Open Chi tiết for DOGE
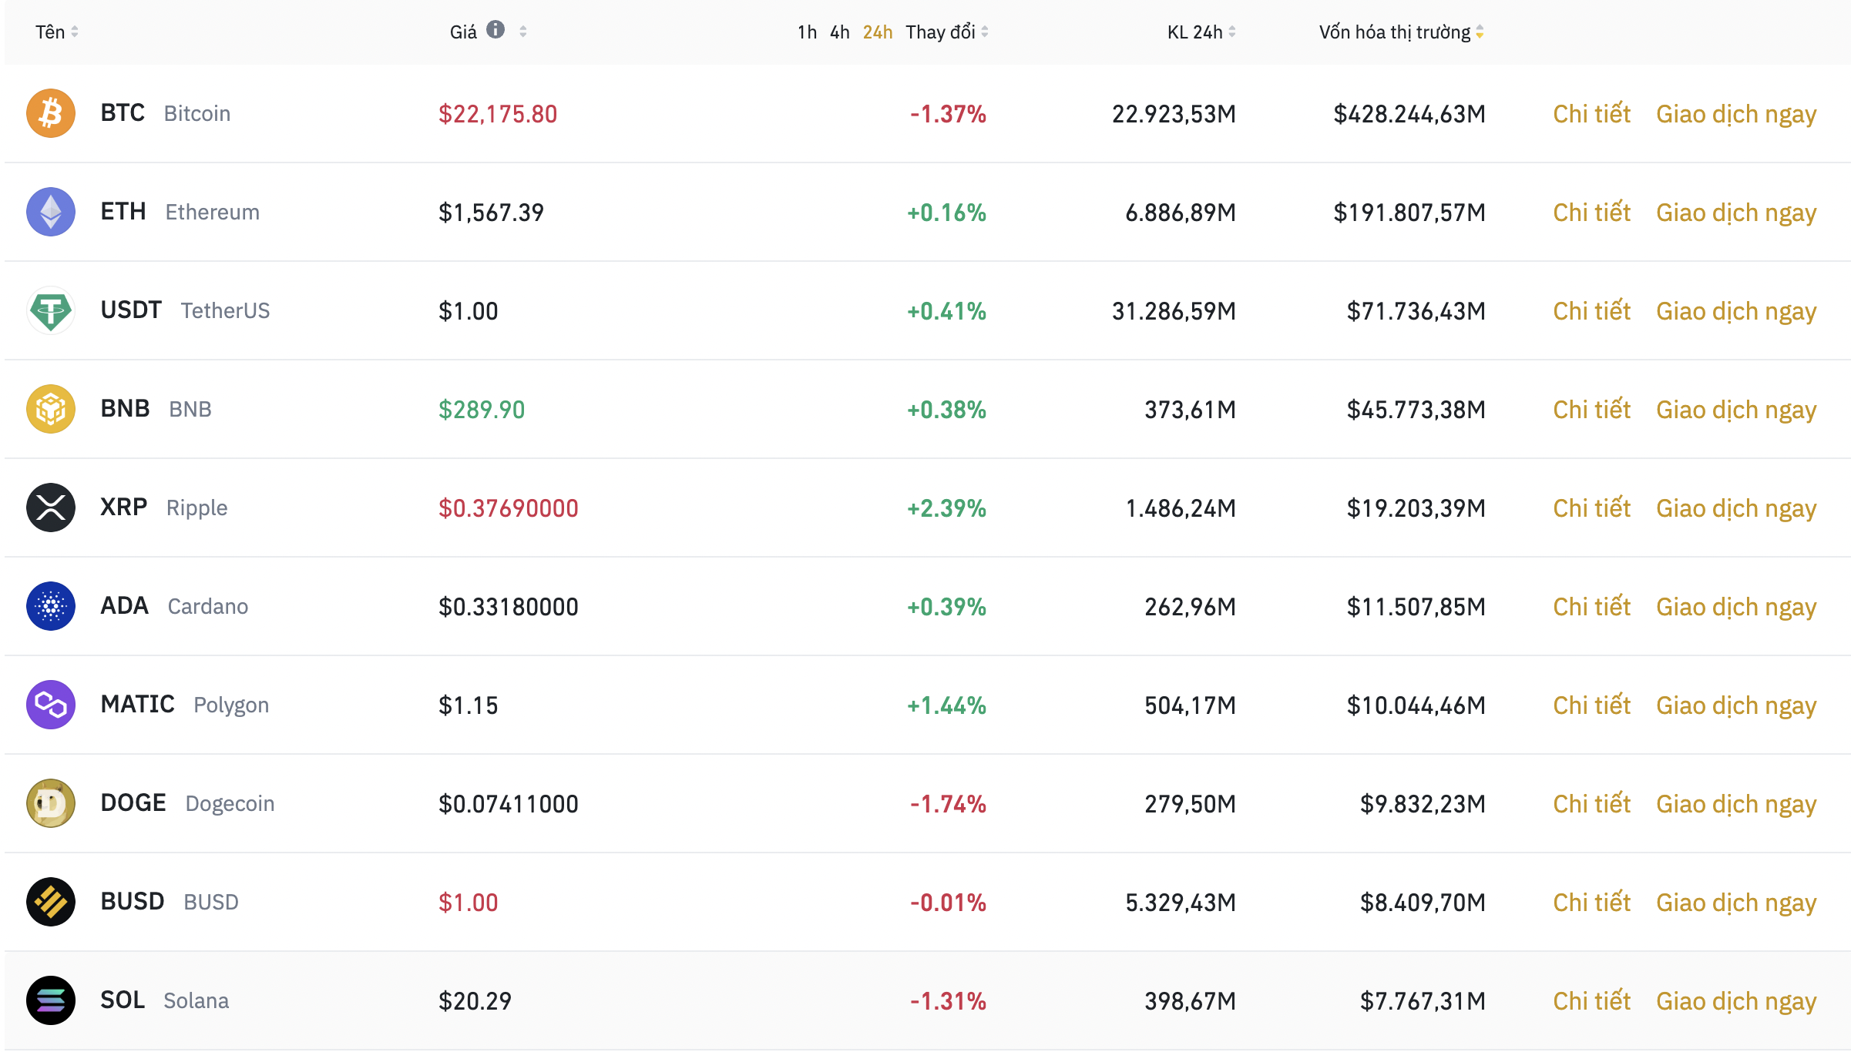 [1591, 804]
